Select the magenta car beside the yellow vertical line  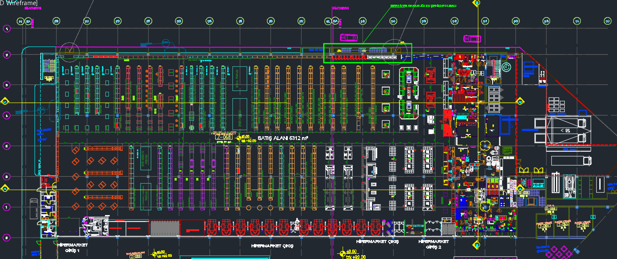(x=472, y=39)
